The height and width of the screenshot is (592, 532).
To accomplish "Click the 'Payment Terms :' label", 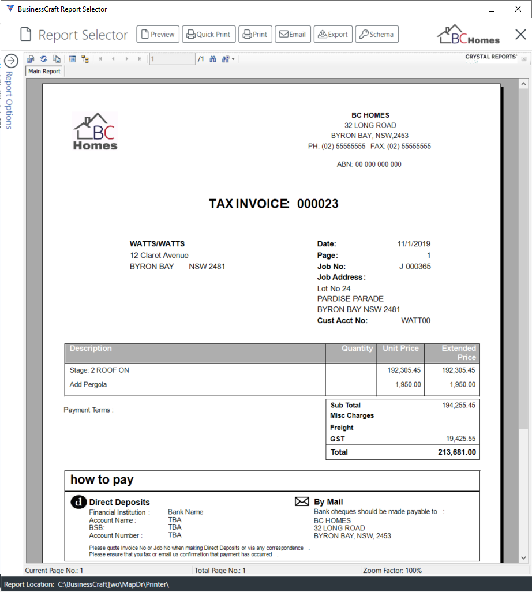I will coord(88,410).
